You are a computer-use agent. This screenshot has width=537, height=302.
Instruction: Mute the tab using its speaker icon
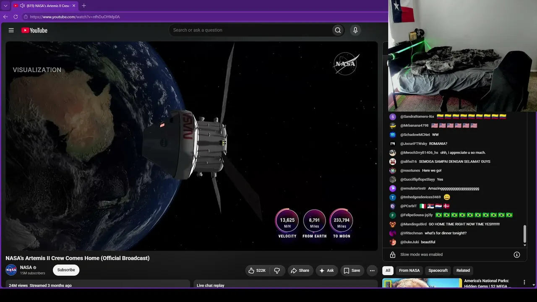pos(22,6)
